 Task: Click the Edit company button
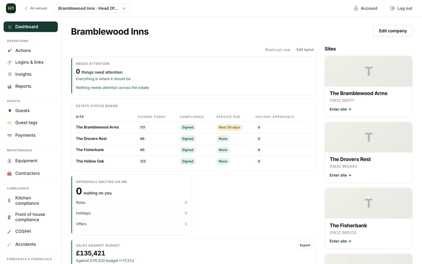point(393,31)
